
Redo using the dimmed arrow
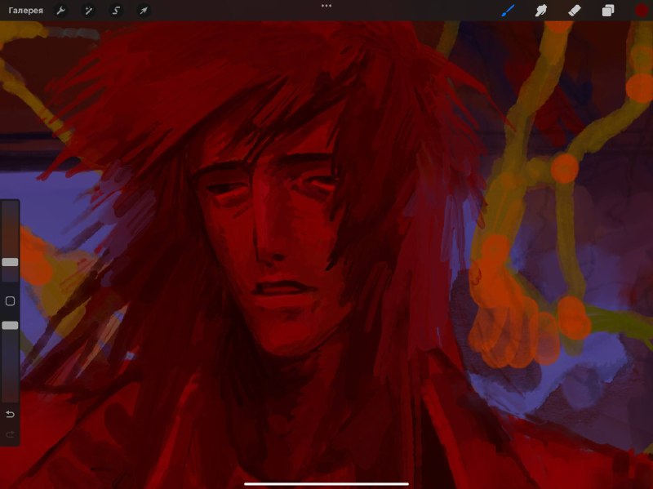point(10,434)
